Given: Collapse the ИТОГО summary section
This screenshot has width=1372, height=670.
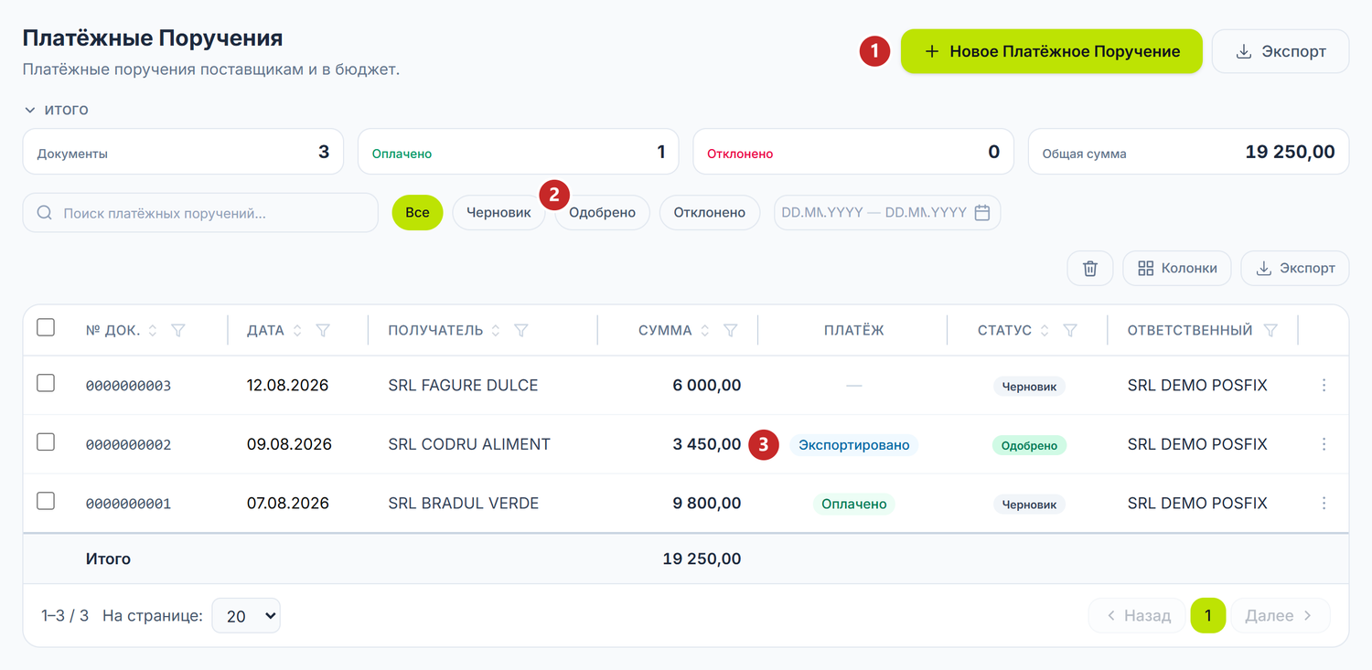Looking at the screenshot, I should (57, 110).
